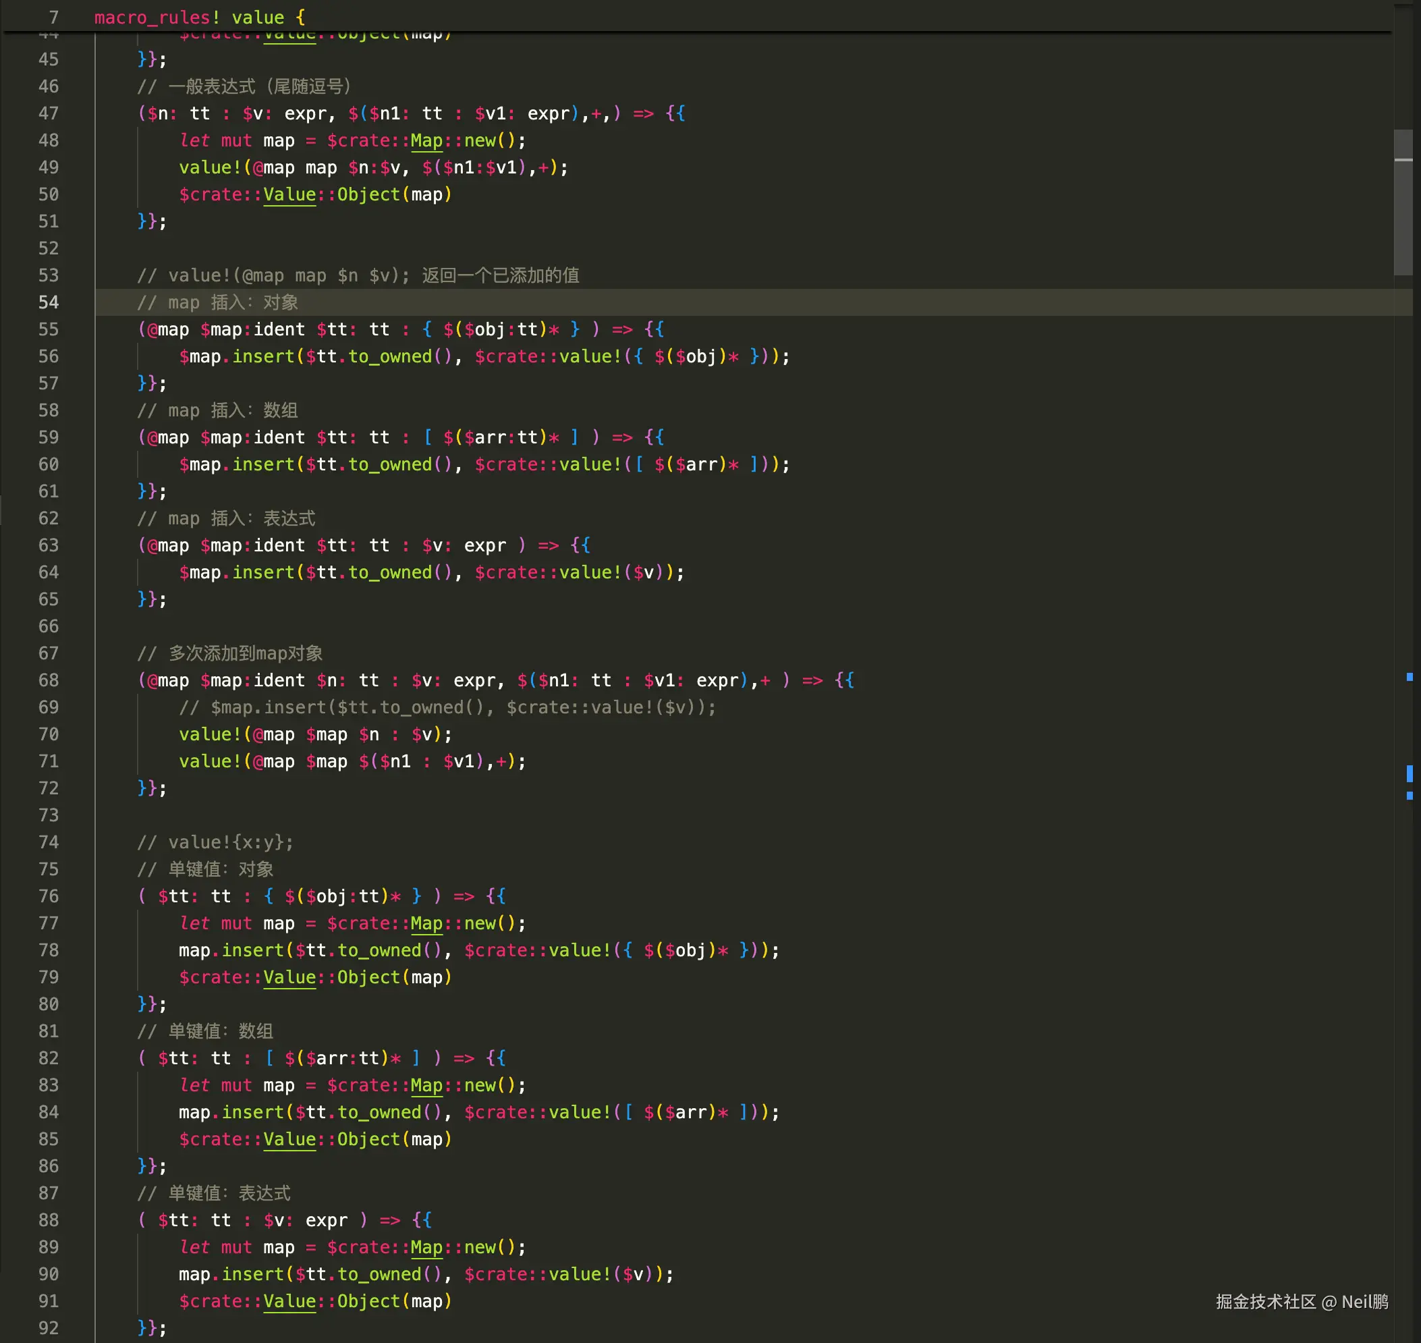Click the commented-out code on line 69

point(447,707)
